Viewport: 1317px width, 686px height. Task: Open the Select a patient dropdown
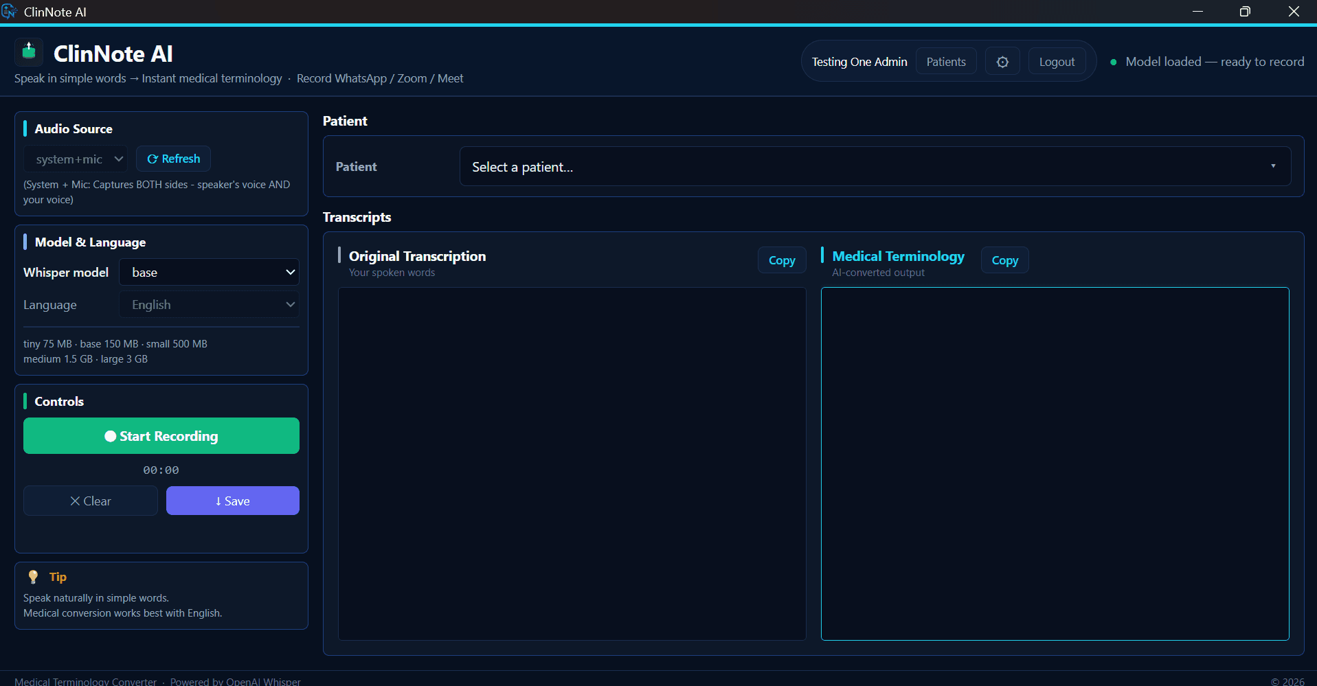pyautogui.click(x=875, y=167)
